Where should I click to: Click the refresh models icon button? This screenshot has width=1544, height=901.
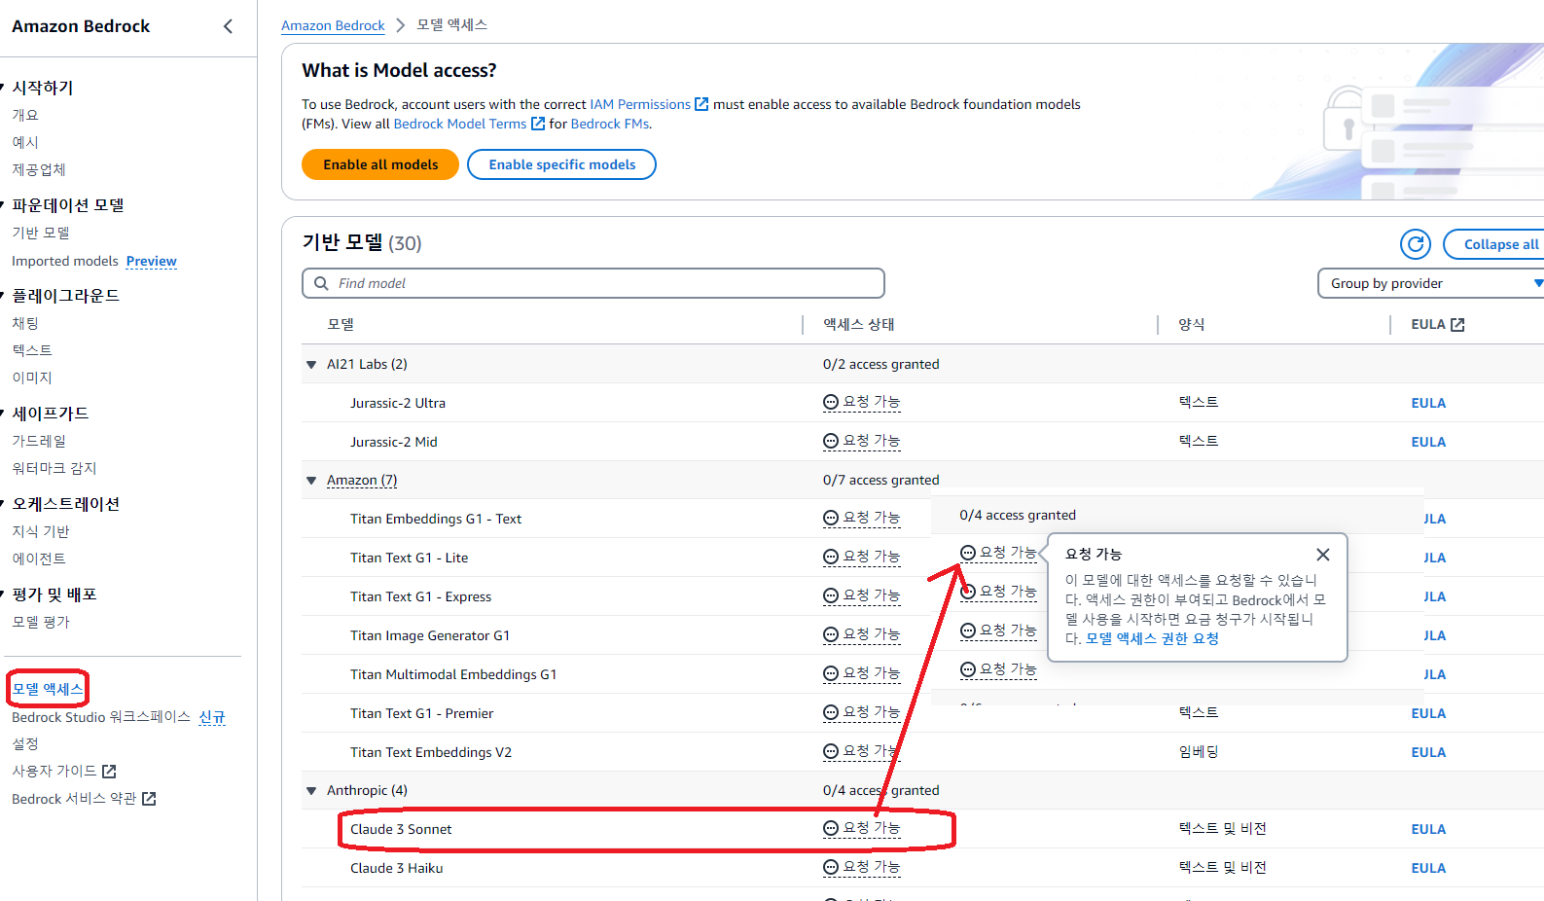pyautogui.click(x=1416, y=244)
